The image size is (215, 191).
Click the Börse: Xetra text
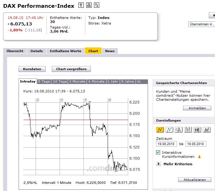click(100, 23)
